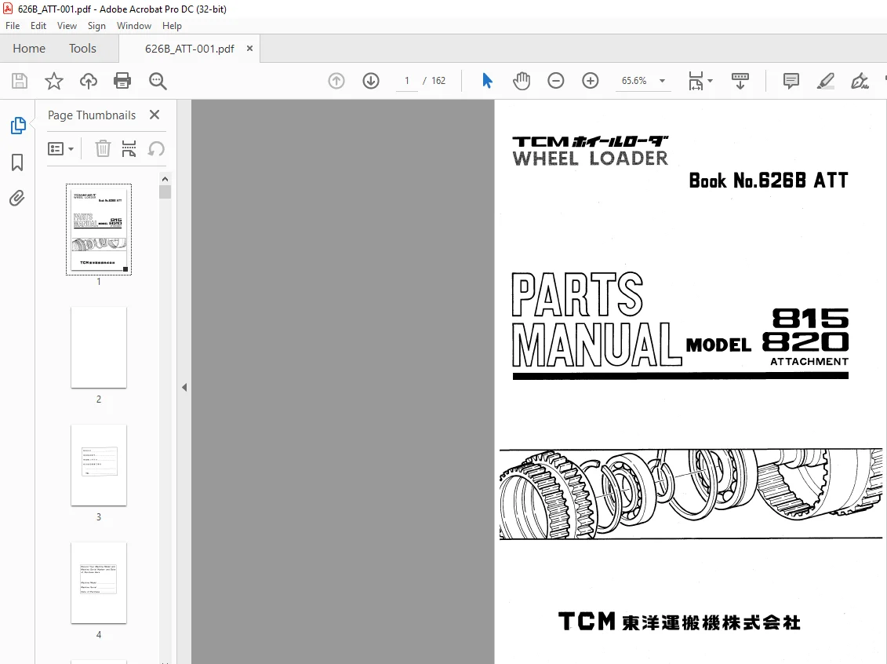This screenshot has width=887, height=664.
Task: Zoom in with plus button
Action: (590, 81)
